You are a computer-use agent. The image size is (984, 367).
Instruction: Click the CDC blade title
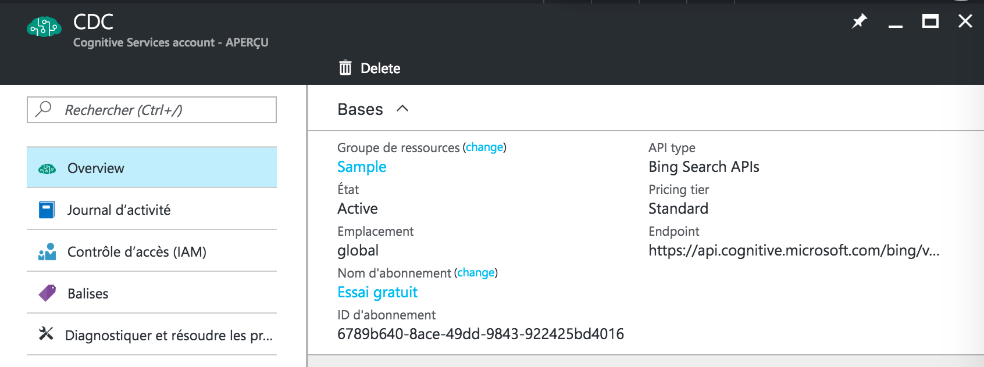(93, 22)
